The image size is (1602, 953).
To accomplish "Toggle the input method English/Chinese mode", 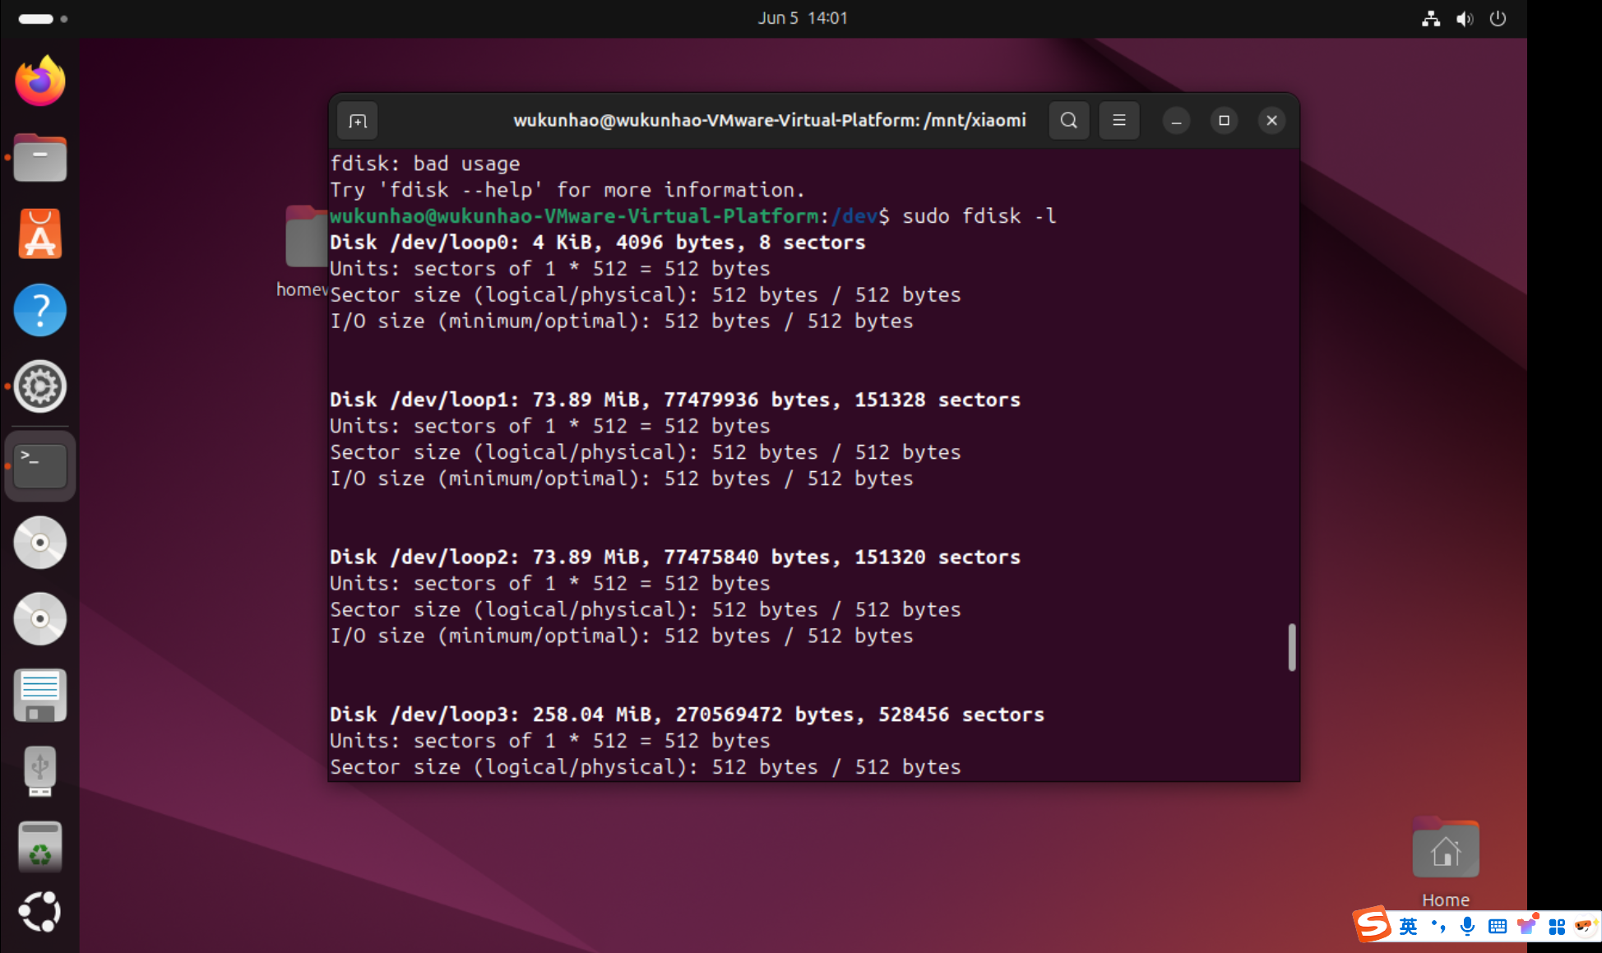I will point(1408,927).
